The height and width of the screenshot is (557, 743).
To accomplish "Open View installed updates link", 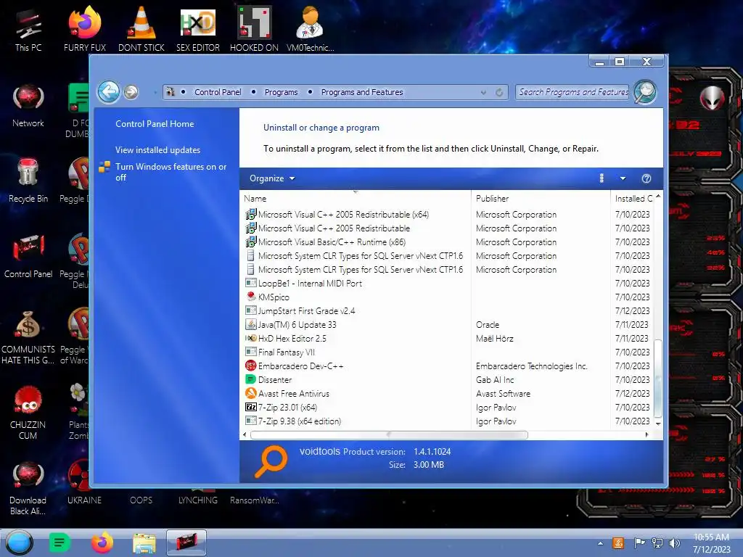I will point(157,150).
